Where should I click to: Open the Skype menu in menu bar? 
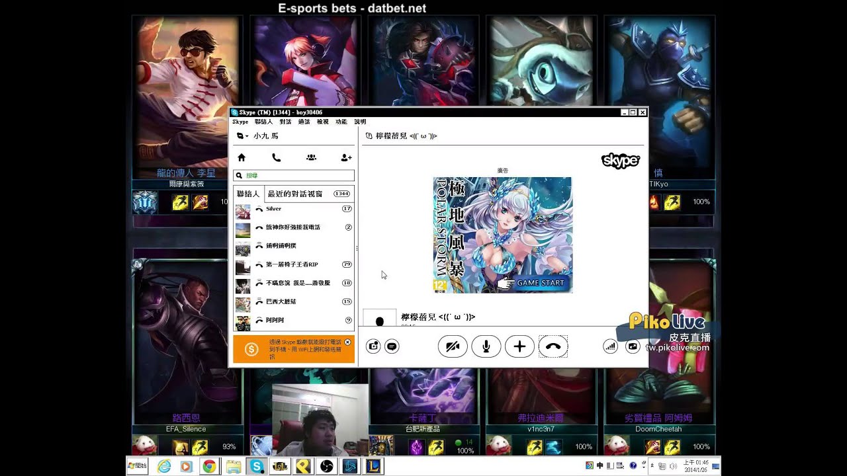(x=240, y=122)
